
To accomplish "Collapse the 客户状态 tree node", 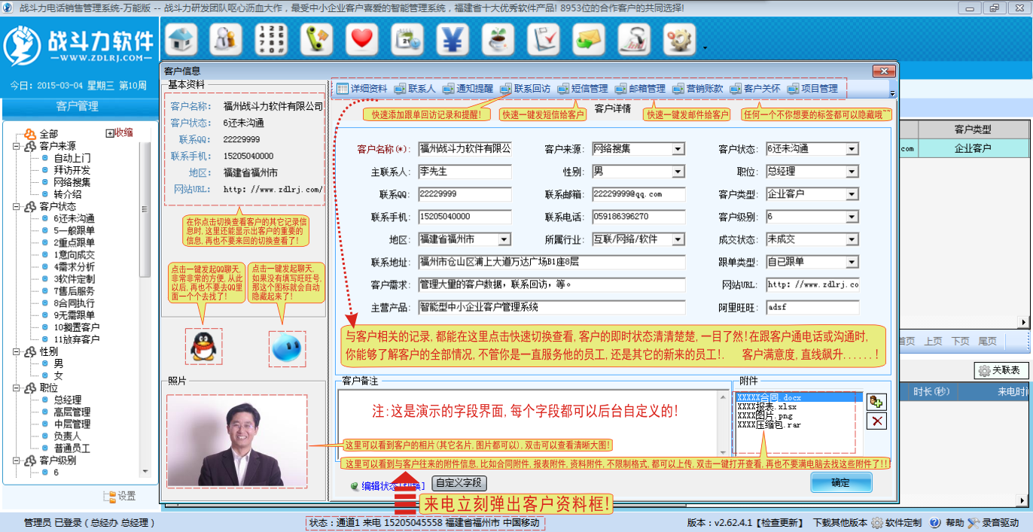I will (x=17, y=206).
